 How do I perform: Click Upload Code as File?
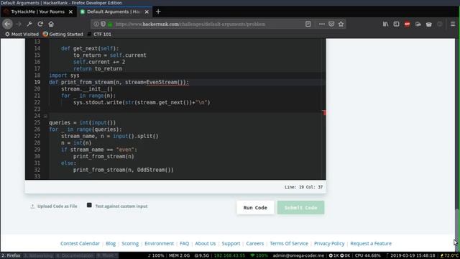coord(54,206)
